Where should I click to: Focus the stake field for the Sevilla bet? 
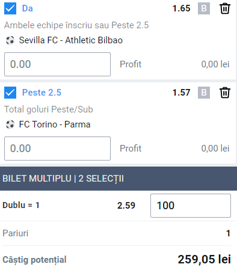coord(57,64)
